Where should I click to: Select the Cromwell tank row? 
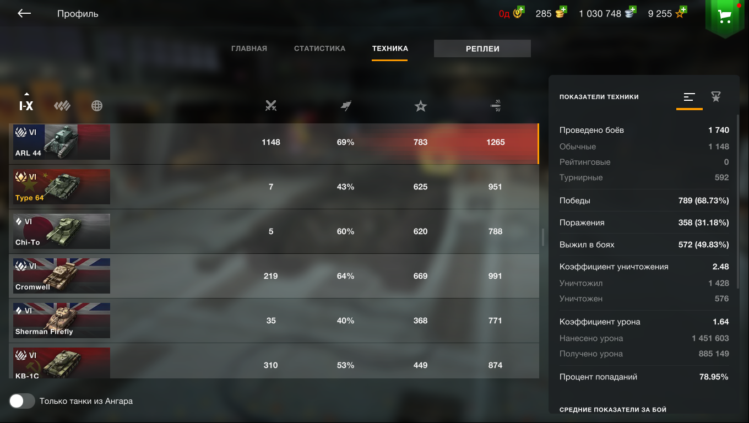click(274, 276)
